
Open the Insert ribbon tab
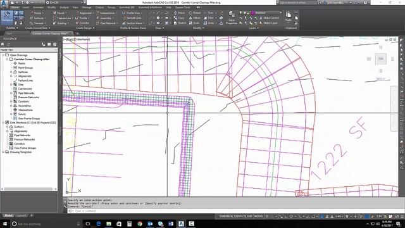[26, 8]
